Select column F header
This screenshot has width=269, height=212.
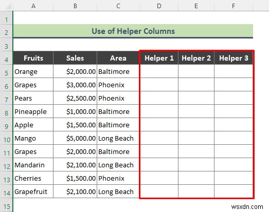click(x=234, y=6)
